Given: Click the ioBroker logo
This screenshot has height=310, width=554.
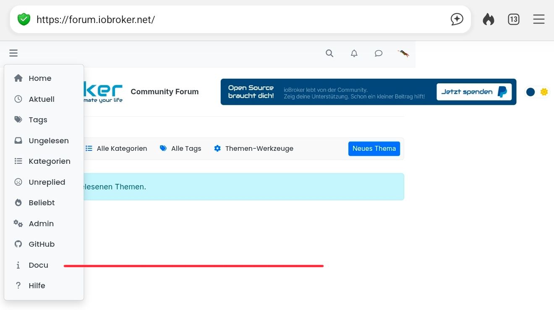Looking at the screenshot, I should (103, 92).
